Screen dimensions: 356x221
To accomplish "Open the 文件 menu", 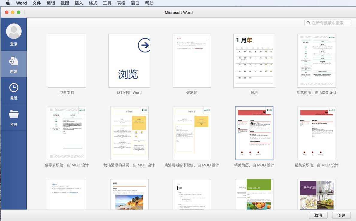I will click(x=37, y=3).
